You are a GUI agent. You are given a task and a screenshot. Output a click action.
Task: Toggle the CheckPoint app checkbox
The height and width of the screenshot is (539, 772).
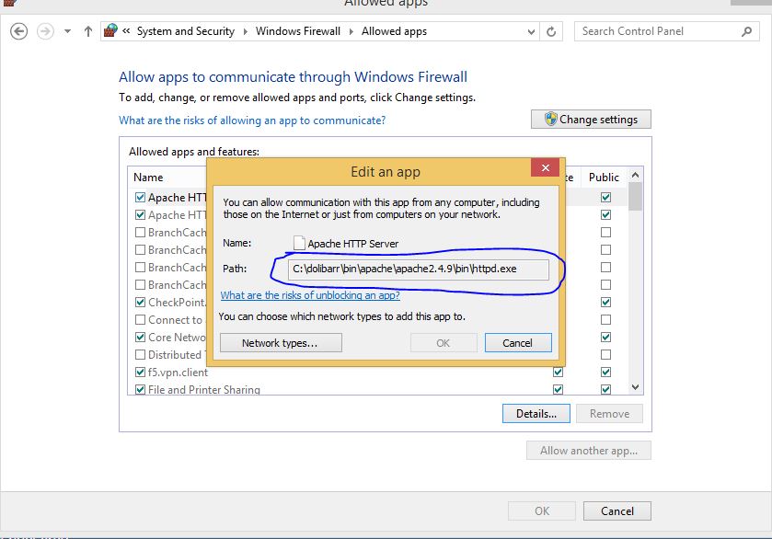[140, 303]
